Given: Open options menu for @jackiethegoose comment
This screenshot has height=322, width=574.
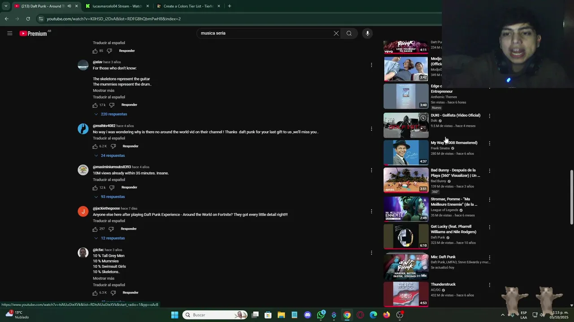Looking at the screenshot, I should click(x=371, y=211).
